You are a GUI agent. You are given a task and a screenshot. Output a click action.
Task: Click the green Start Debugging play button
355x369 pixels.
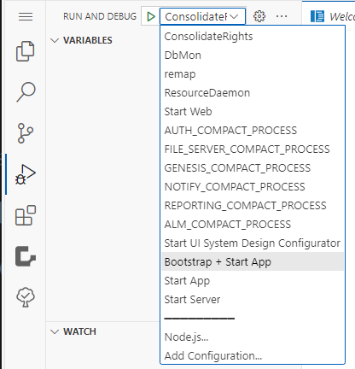[151, 16]
